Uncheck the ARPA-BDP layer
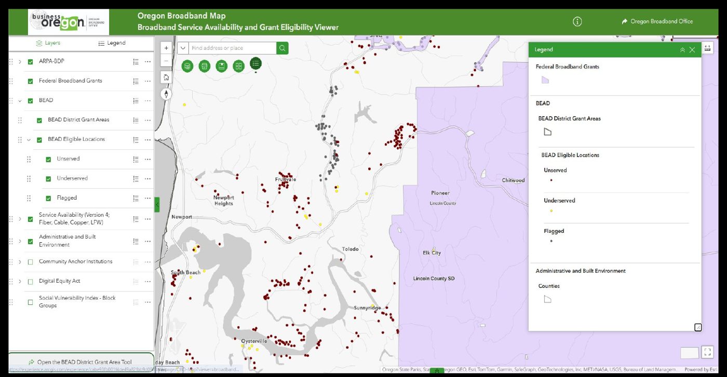The width and height of the screenshot is (727, 377). click(30, 62)
